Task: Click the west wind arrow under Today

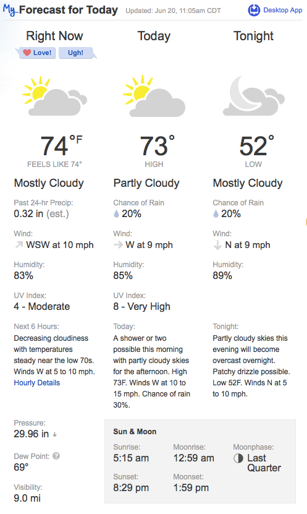Action: [118, 244]
